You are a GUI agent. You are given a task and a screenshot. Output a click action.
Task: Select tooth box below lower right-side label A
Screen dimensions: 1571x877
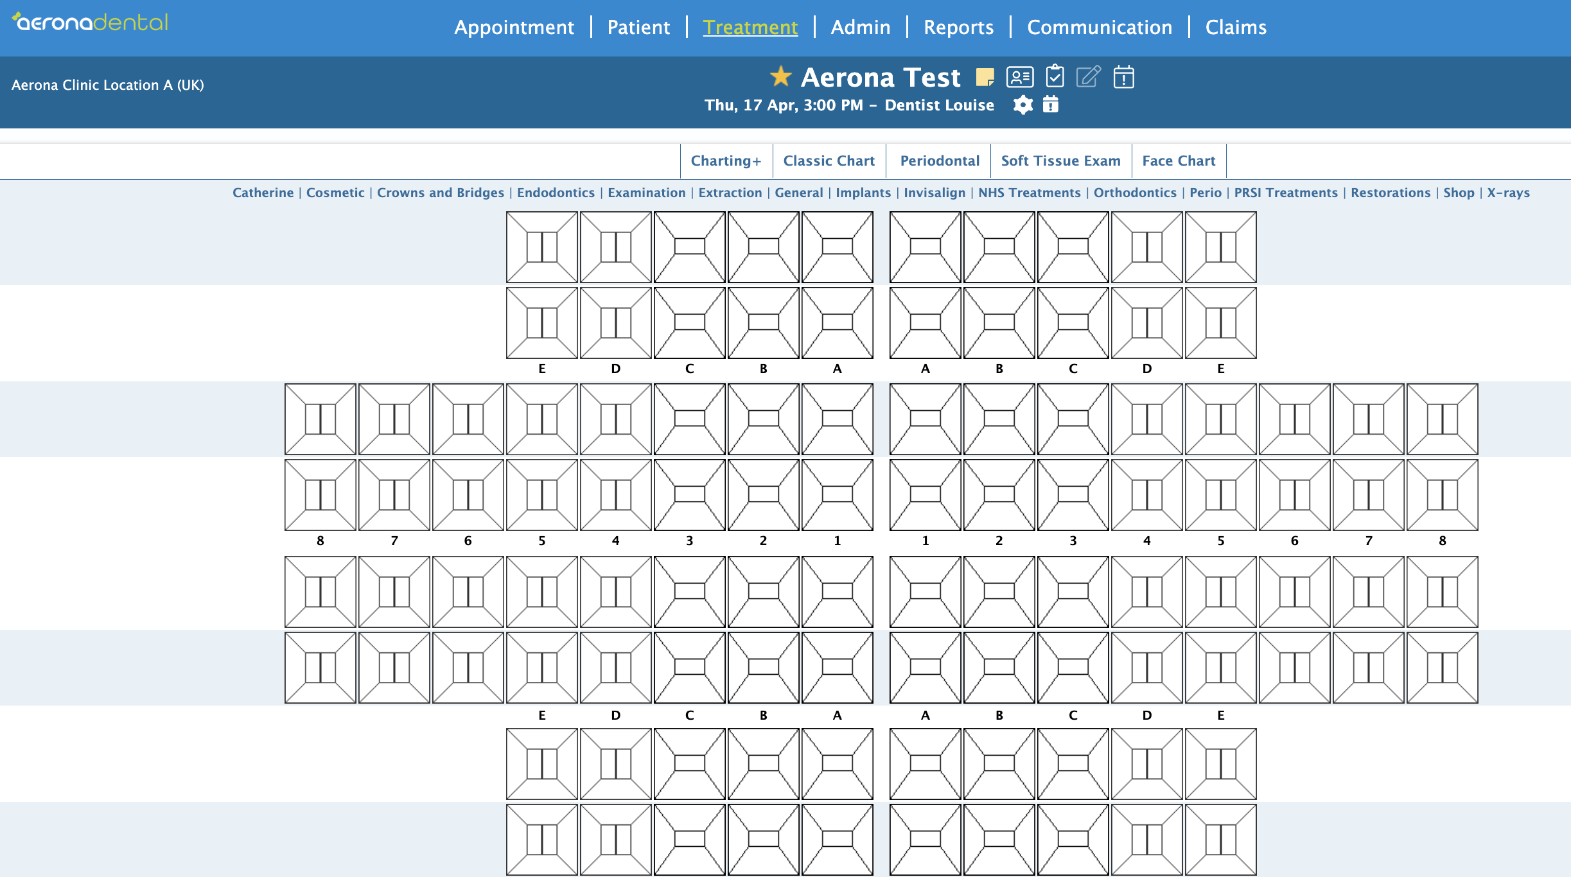926,764
